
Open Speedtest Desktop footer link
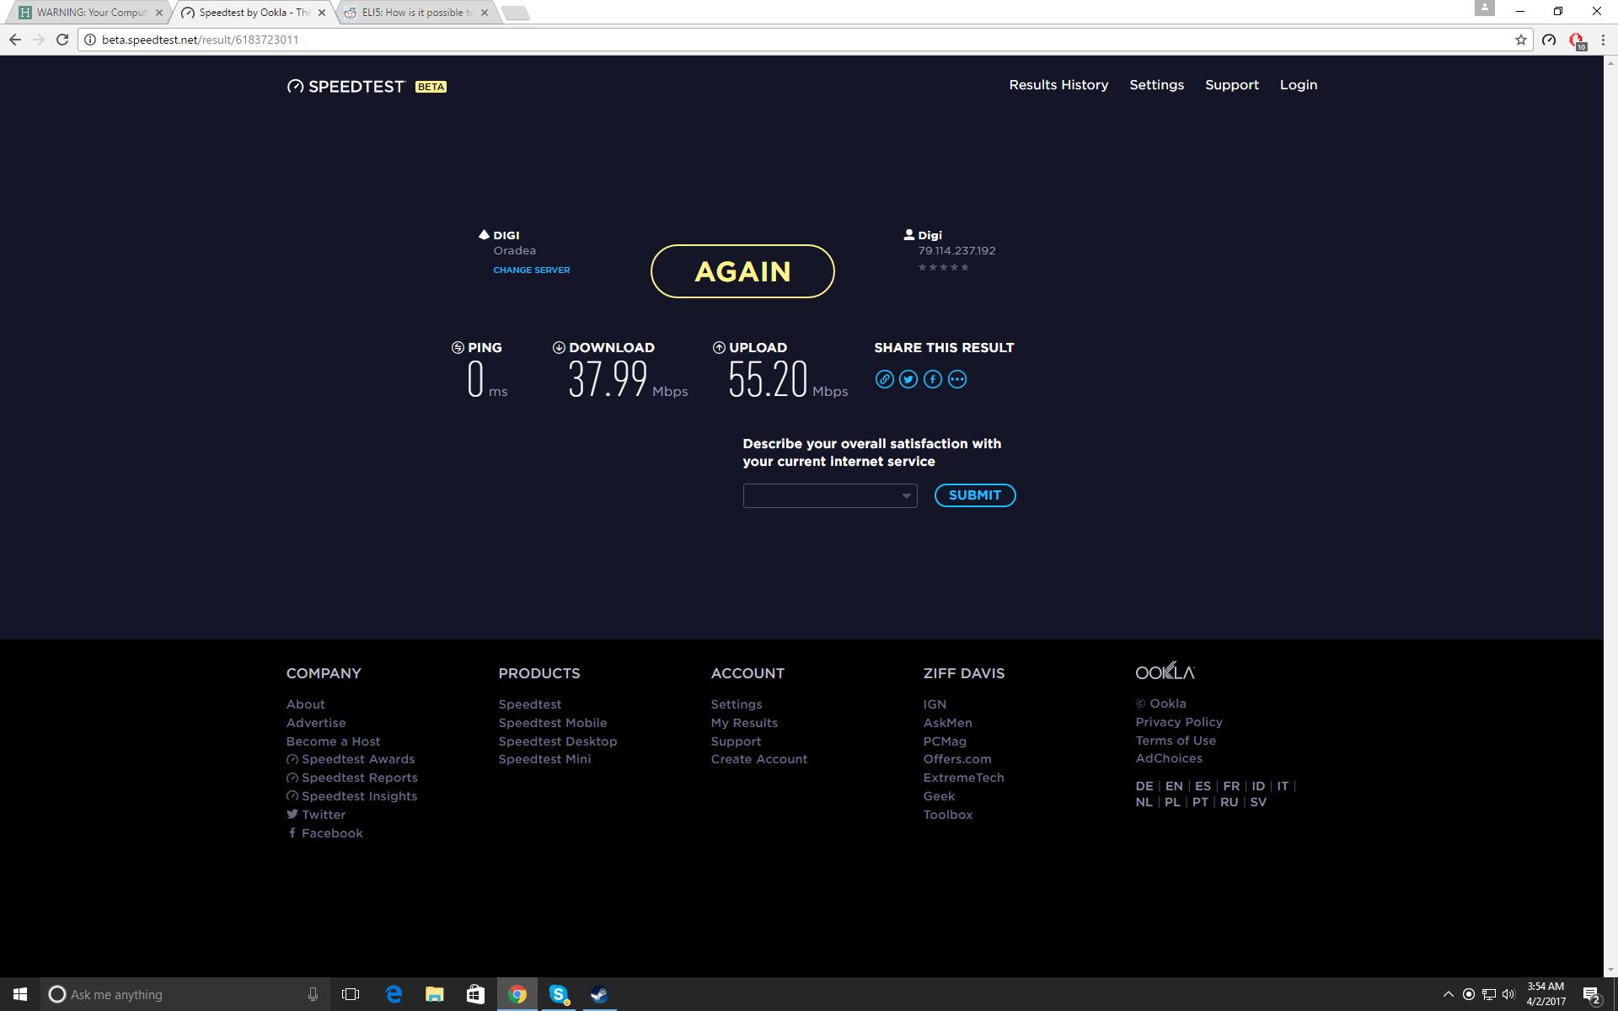click(x=558, y=741)
